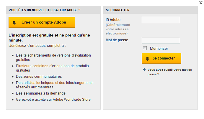
Task: Click the Créer un compte Adobe button
Action: pos(42,22)
